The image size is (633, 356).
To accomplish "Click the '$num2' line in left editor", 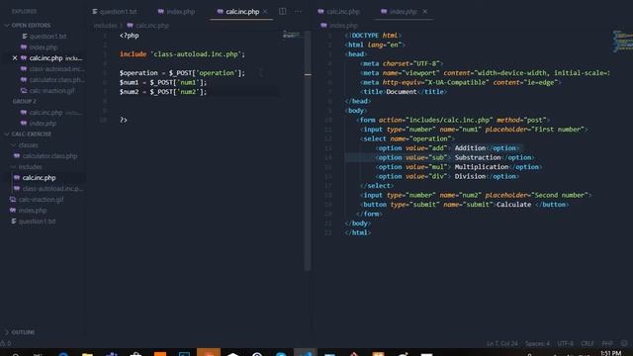I will [x=162, y=92].
